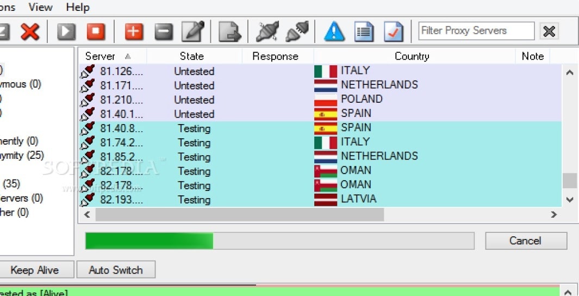Click the Poland flag icon
Viewport: 579px width, 296px height.
[x=326, y=100]
